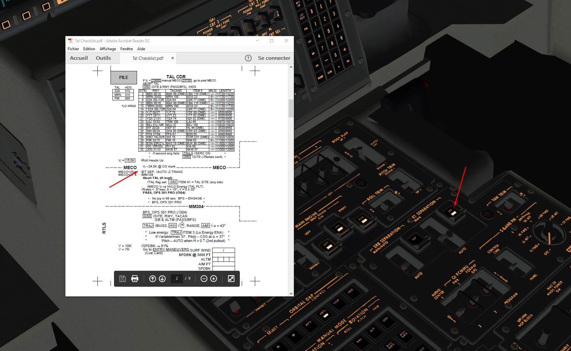Close the Tal Checklist.pdf tab
This screenshot has width=571, height=351.
click(172, 58)
